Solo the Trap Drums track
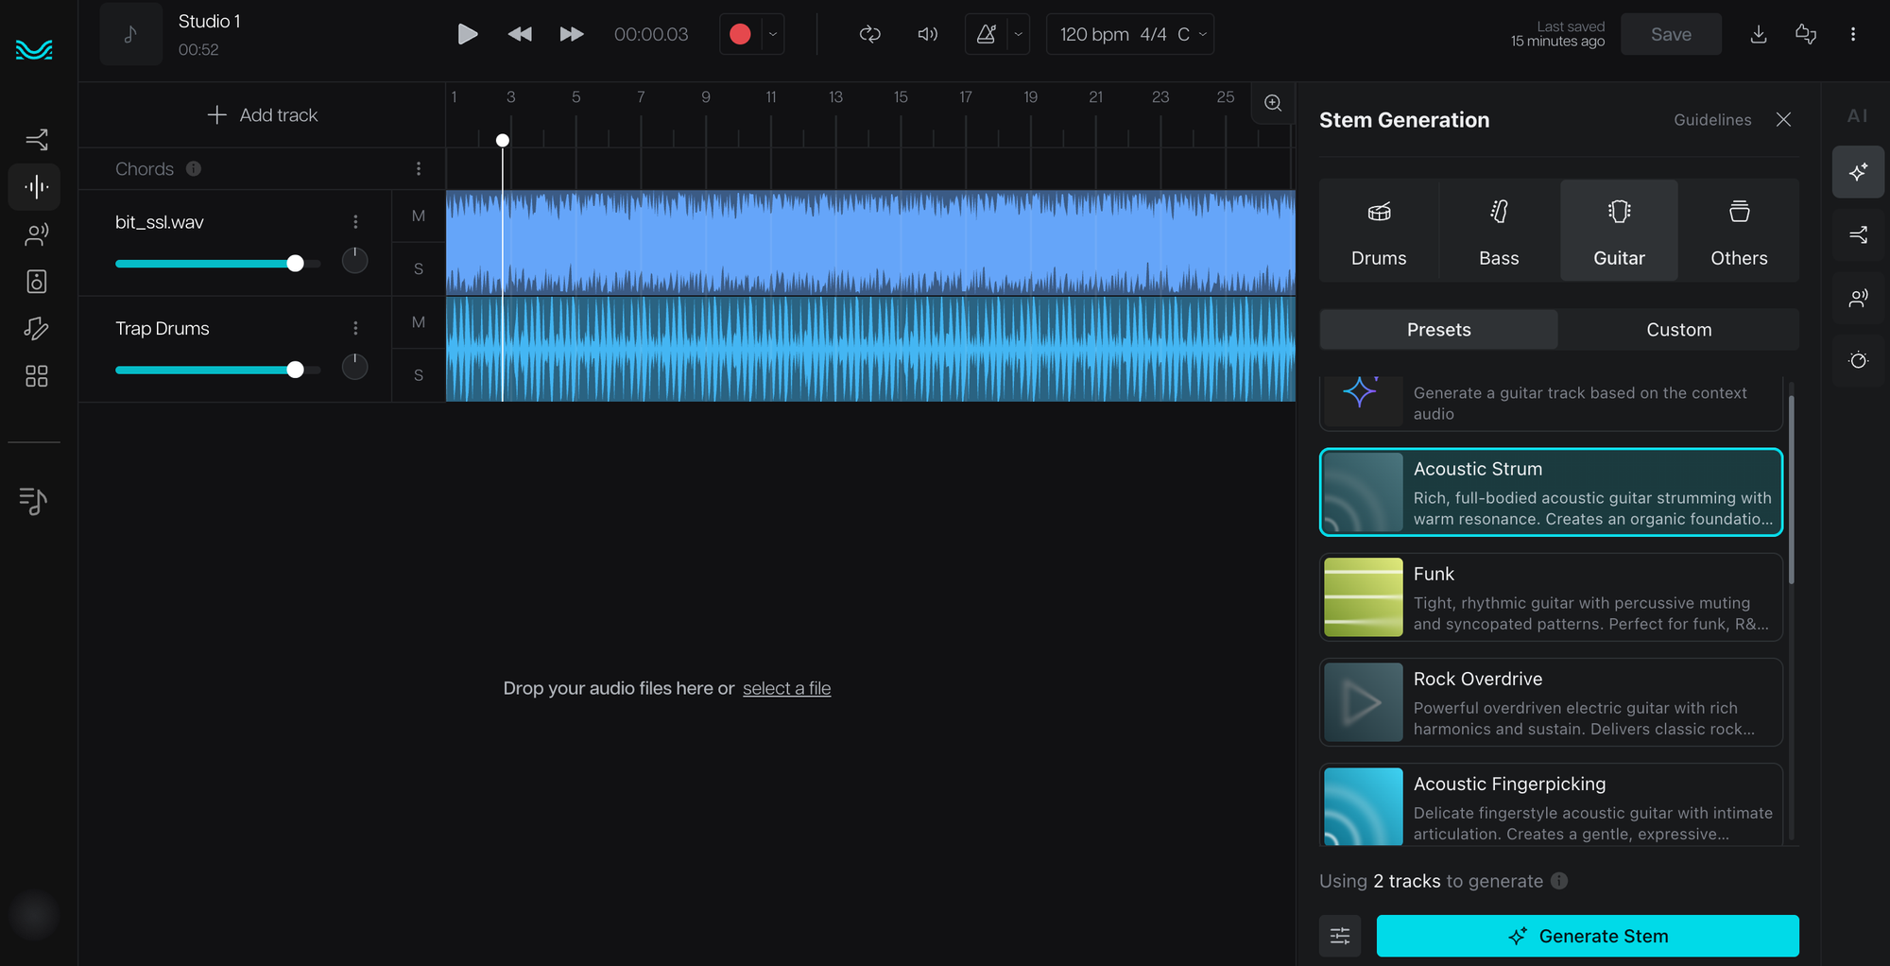Image resolution: width=1890 pixels, height=966 pixels. 419,375
